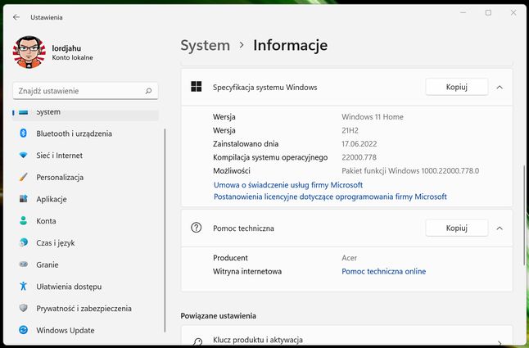Click the Sieć i Internet wifi icon
Viewport: 529px width, 348px height.
point(23,156)
